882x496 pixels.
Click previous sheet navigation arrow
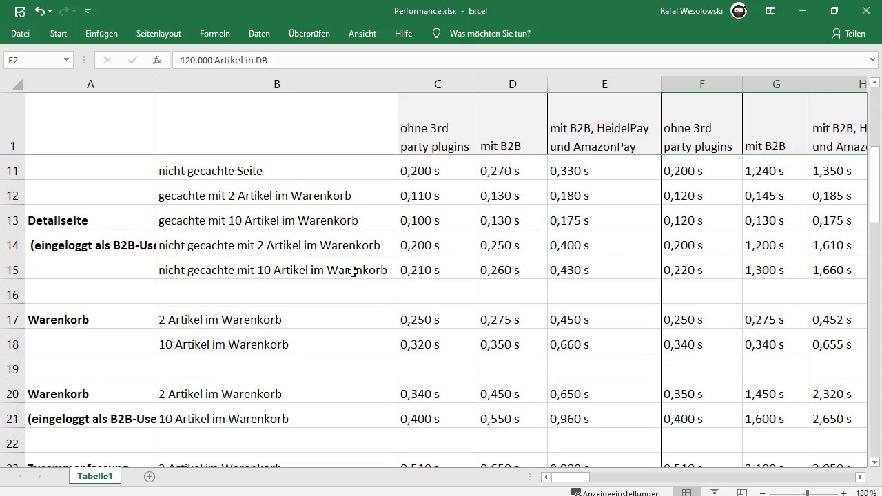coord(19,476)
